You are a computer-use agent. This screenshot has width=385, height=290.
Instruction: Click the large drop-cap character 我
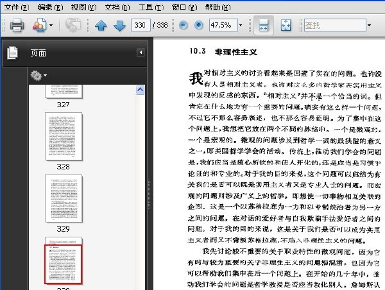point(196,78)
